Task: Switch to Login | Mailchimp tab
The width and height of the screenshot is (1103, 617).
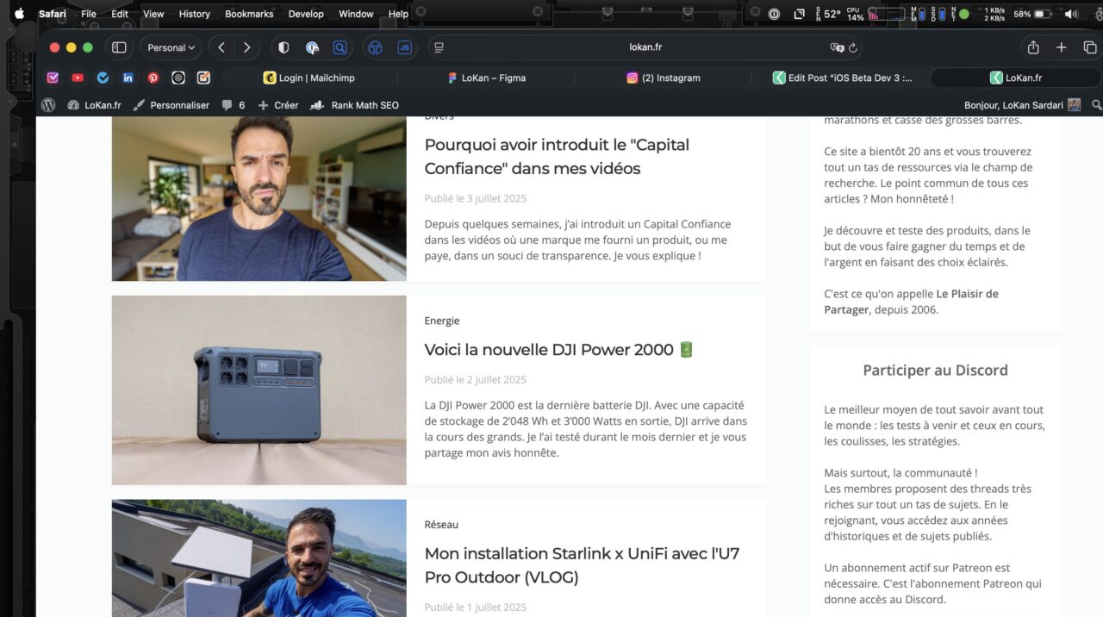Action: tap(309, 78)
